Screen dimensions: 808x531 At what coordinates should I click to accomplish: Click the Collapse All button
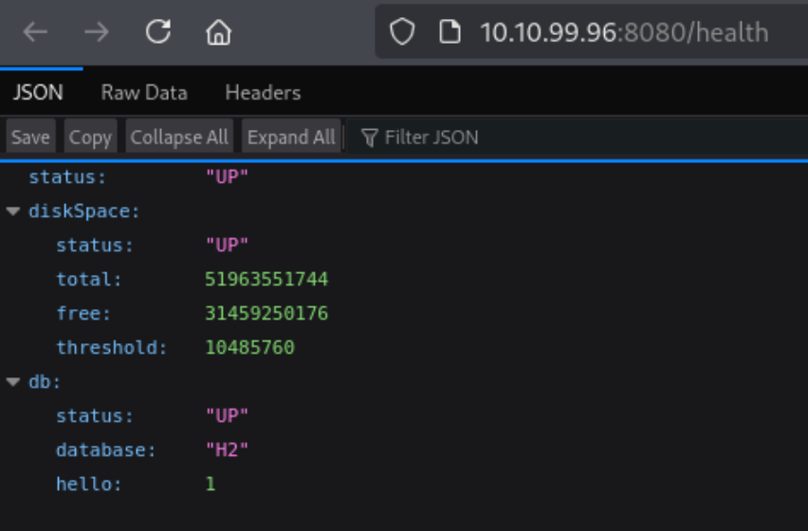(179, 137)
